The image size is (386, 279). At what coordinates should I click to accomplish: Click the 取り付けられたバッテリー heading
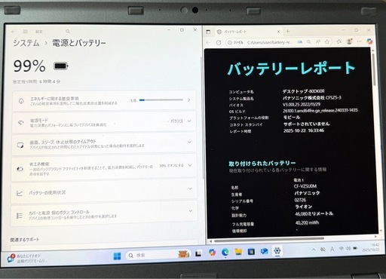coord(262,164)
